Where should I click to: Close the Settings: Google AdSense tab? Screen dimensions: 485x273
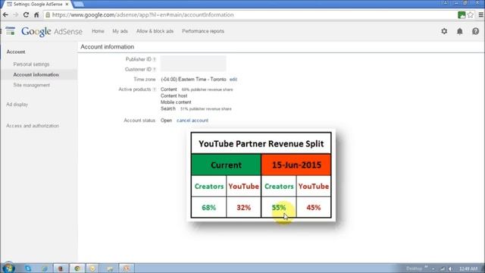tap(67, 5)
